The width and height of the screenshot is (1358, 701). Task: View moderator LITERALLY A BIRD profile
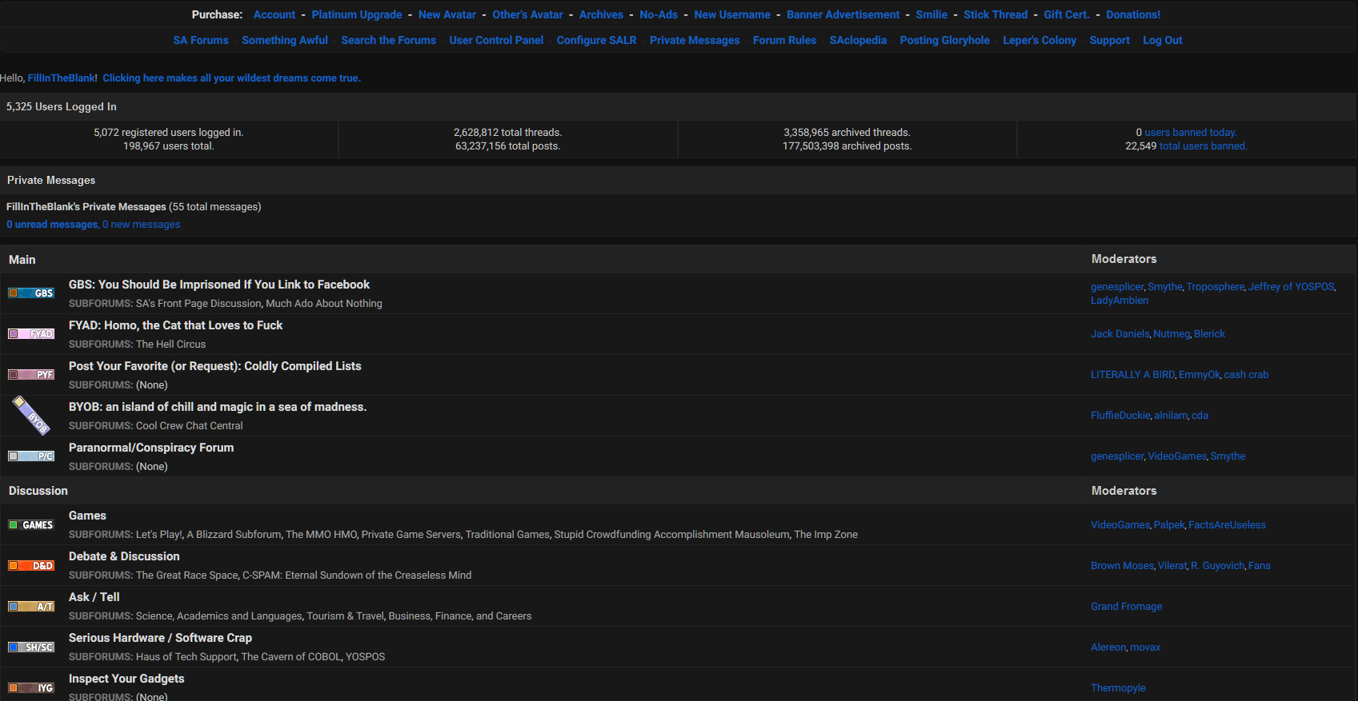click(1133, 375)
